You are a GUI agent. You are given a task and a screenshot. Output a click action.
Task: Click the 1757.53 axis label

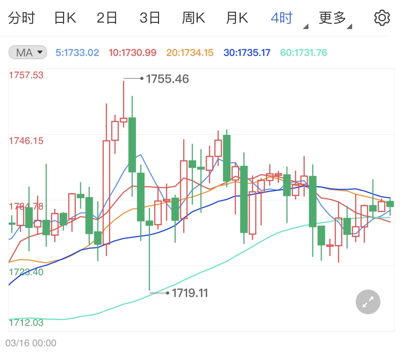click(x=26, y=75)
